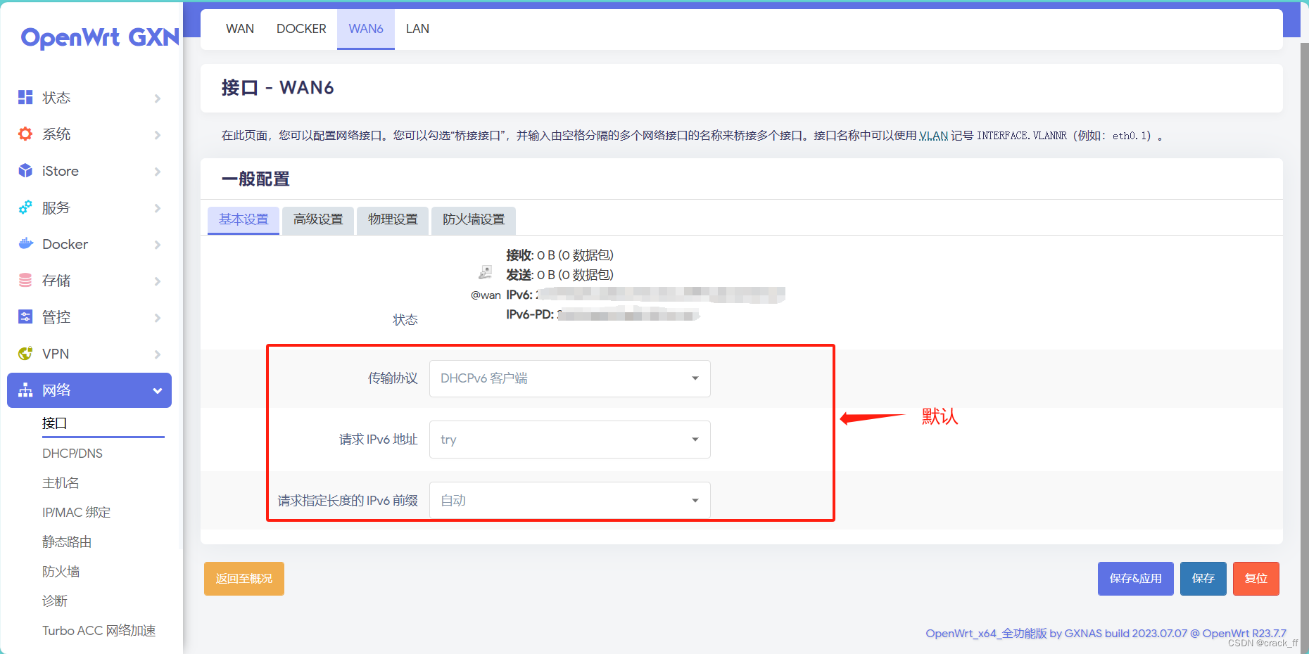
Task: Open the iStore cube icon
Action: click(x=25, y=171)
